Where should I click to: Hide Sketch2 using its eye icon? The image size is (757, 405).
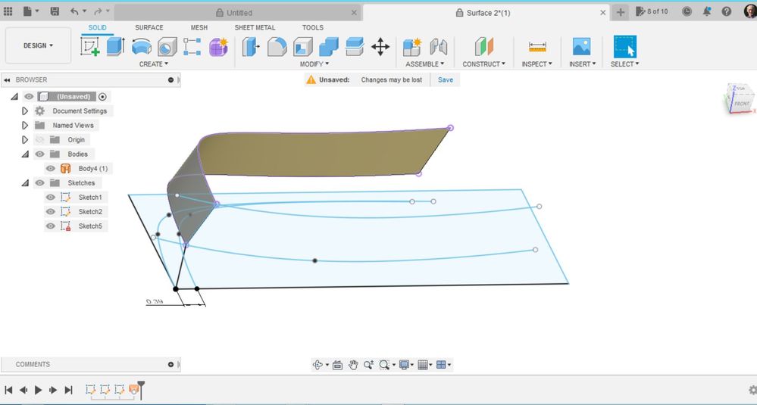(51, 212)
